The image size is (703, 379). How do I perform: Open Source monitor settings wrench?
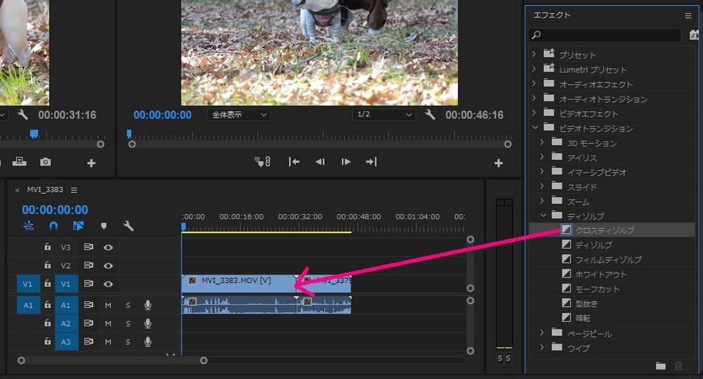point(22,115)
